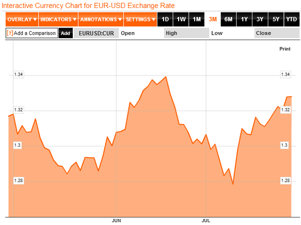Click the JUL axis marker

click(206, 220)
